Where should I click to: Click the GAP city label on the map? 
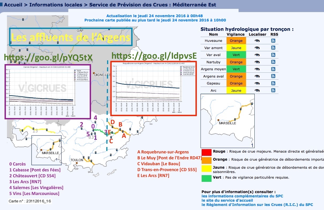coord(80,30)
